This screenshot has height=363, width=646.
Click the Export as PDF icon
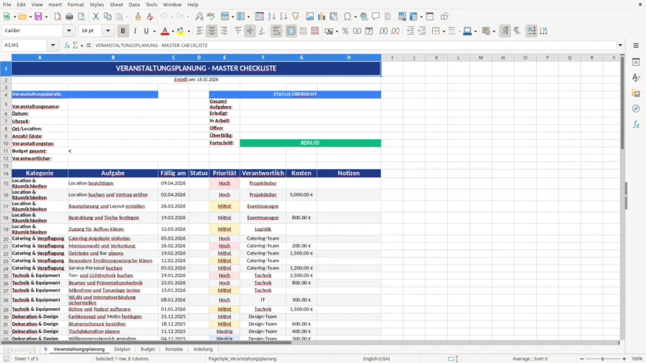click(57, 16)
